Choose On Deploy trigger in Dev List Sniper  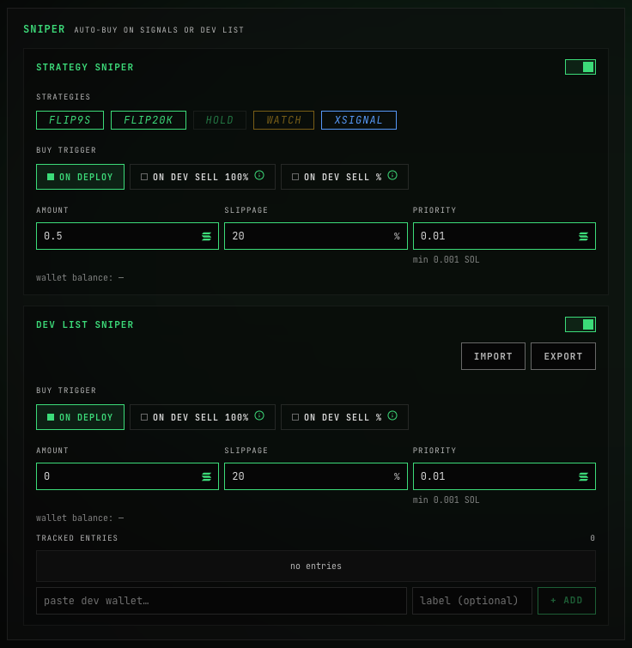coord(80,417)
